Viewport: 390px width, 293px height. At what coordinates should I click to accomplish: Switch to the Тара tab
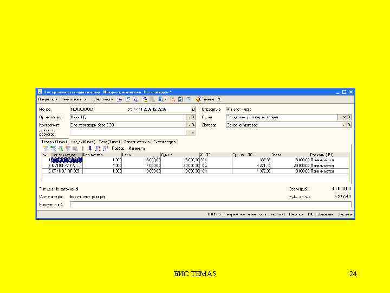(x=109, y=142)
